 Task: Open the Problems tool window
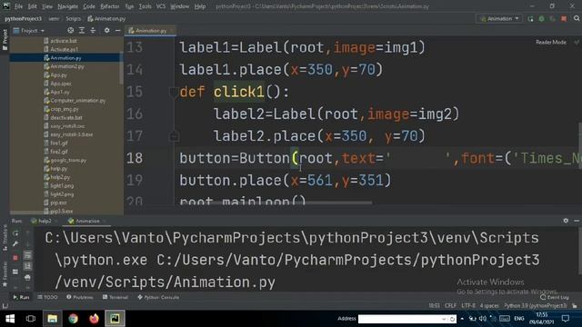80,297
